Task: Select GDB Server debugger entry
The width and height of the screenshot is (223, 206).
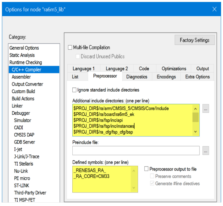Action: [x=25, y=142]
